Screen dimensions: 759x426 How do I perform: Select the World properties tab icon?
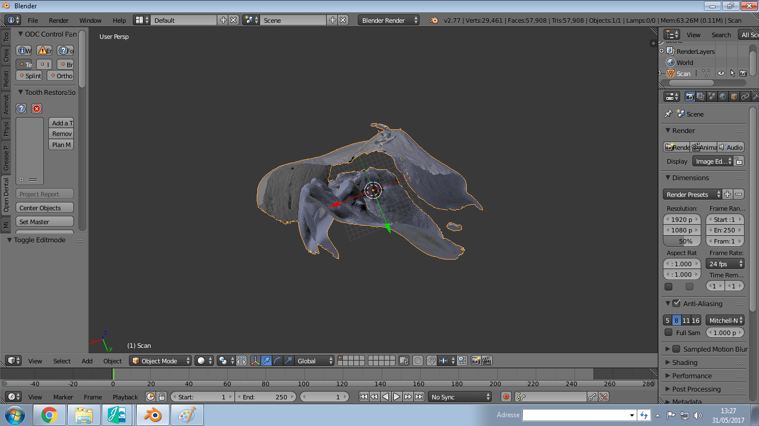[723, 97]
